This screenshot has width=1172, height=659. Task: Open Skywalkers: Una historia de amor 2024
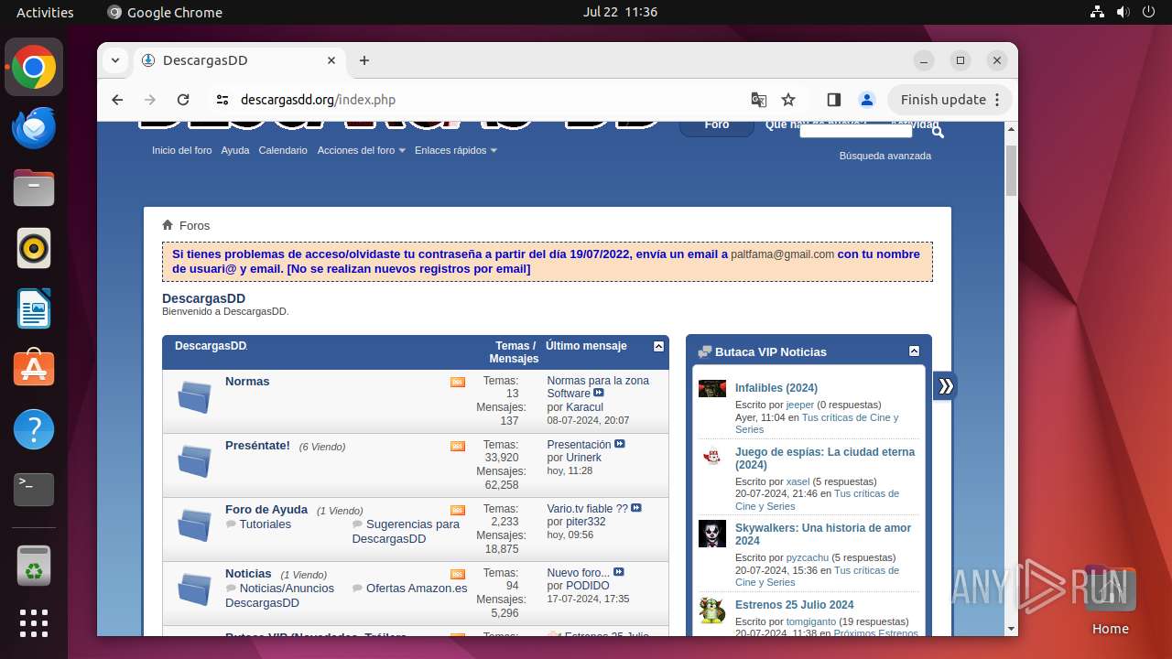pyautogui.click(x=823, y=535)
